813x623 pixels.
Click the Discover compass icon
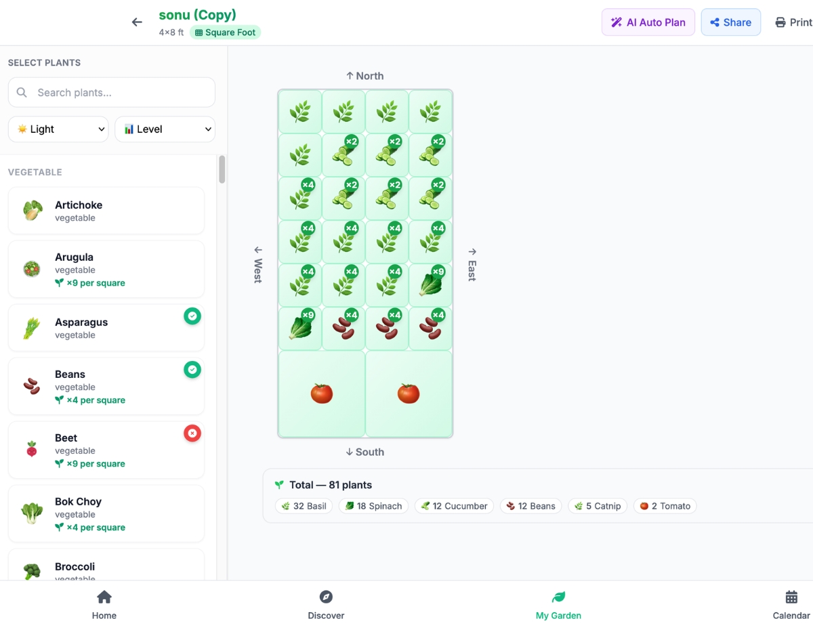tap(326, 597)
